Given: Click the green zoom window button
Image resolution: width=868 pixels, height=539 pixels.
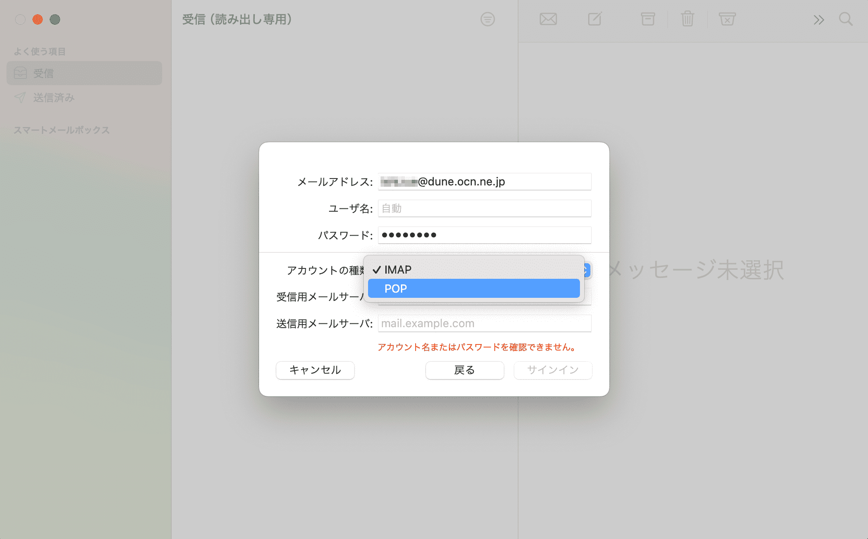Looking at the screenshot, I should tap(55, 19).
